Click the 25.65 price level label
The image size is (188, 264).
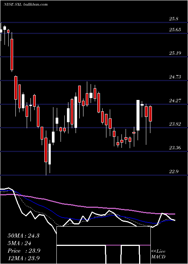pyautogui.click(x=175, y=30)
